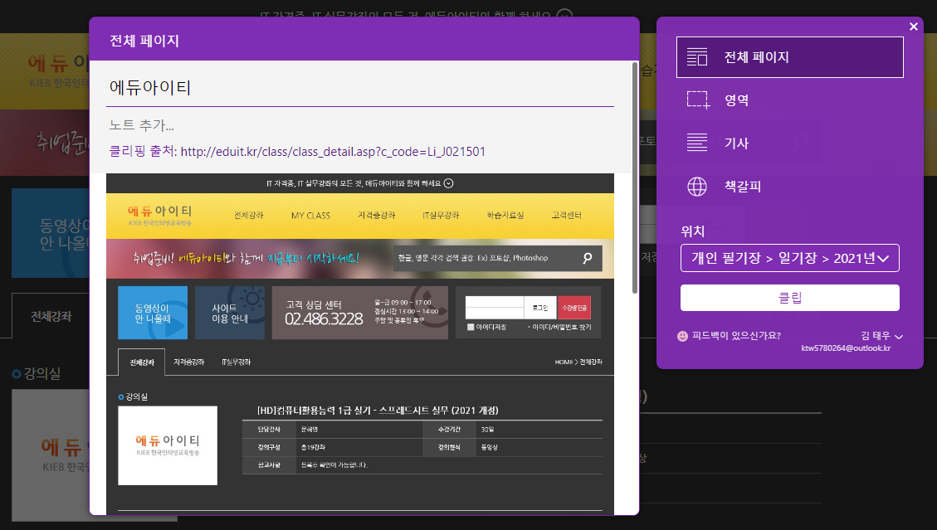Click the 위치 location label
The image size is (937, 530).
pos(693,231)
